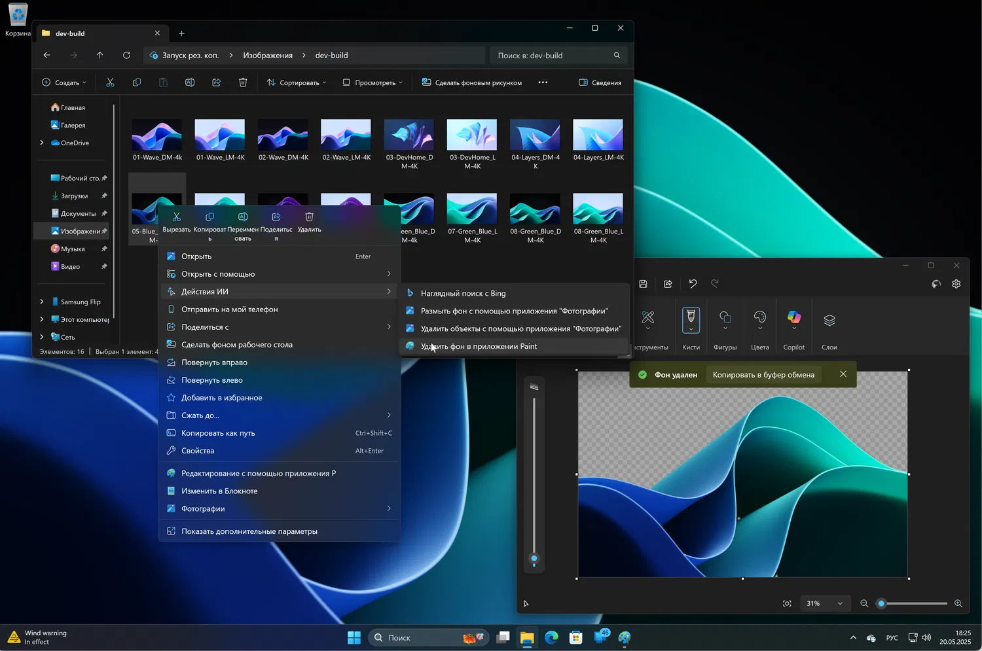This screenshot has width=982, height=651.
Task: Click 'Копировать в буфер обмена' button
Action: pos(763,375)
